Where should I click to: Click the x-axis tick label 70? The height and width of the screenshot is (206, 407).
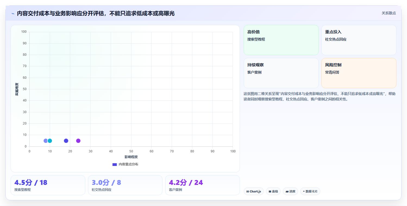point(172,151)
